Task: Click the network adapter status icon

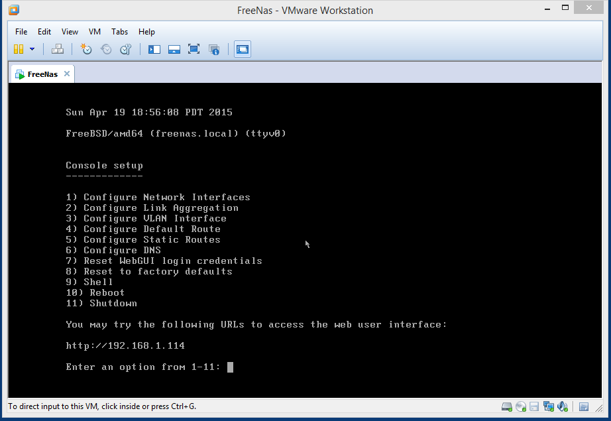Action: pos(549,407)
